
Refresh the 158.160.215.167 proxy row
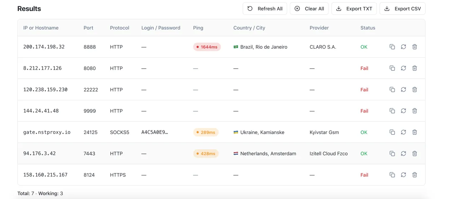[403, 175]
